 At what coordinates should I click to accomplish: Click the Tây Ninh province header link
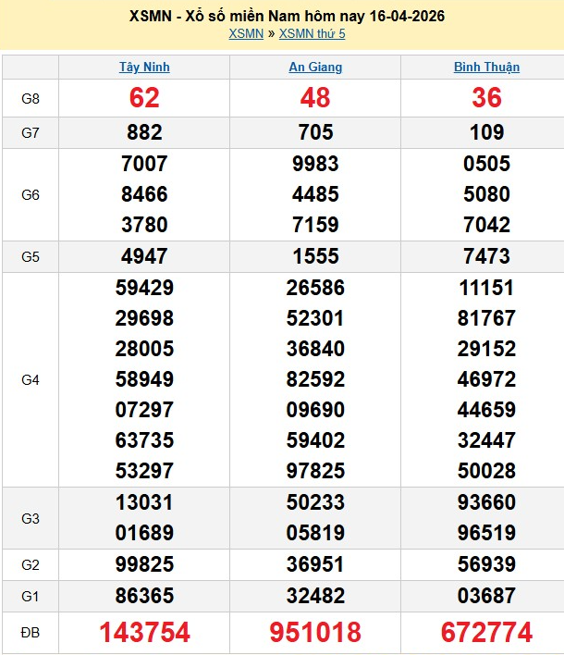(x=144, y=67)
